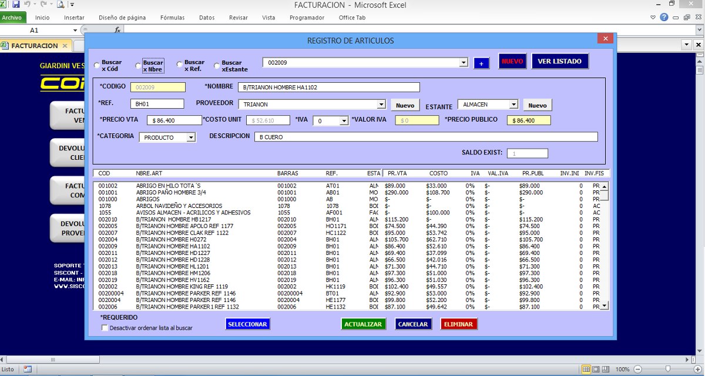Image resolution: width=705 pixels, height=376 pixels.
Task: Click the zoom slider handle
Action: (669, 369)
